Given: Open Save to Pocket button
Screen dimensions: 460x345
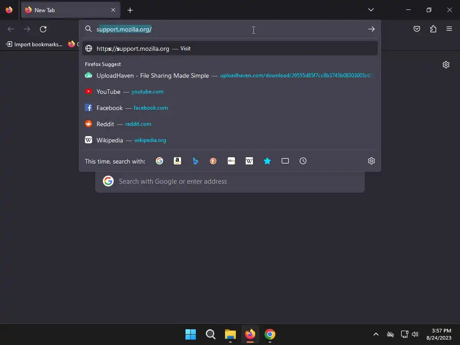Looking at the screenshot, I should click(416, 29).
